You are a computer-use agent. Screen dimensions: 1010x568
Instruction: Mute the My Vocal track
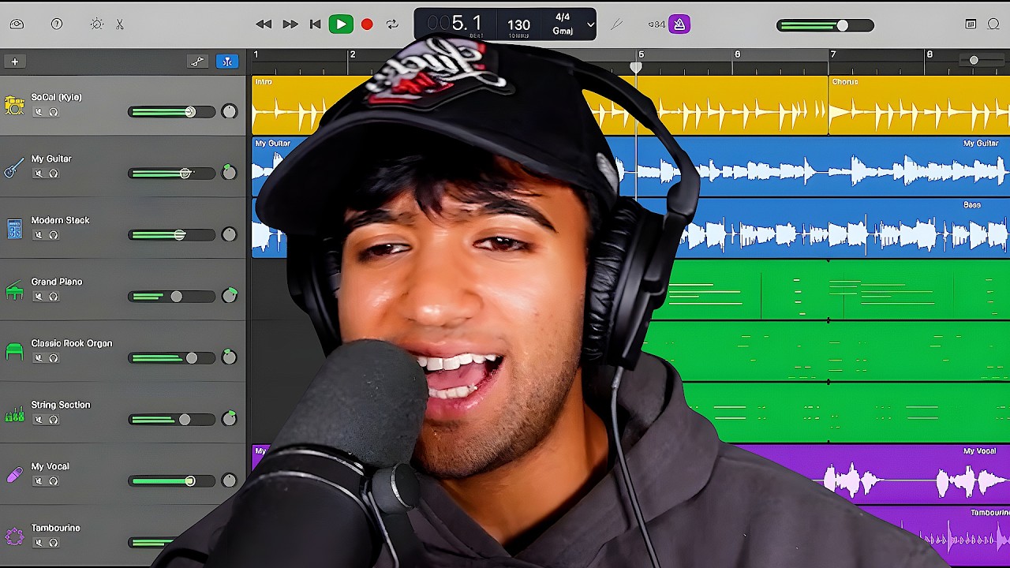[38, 481]
